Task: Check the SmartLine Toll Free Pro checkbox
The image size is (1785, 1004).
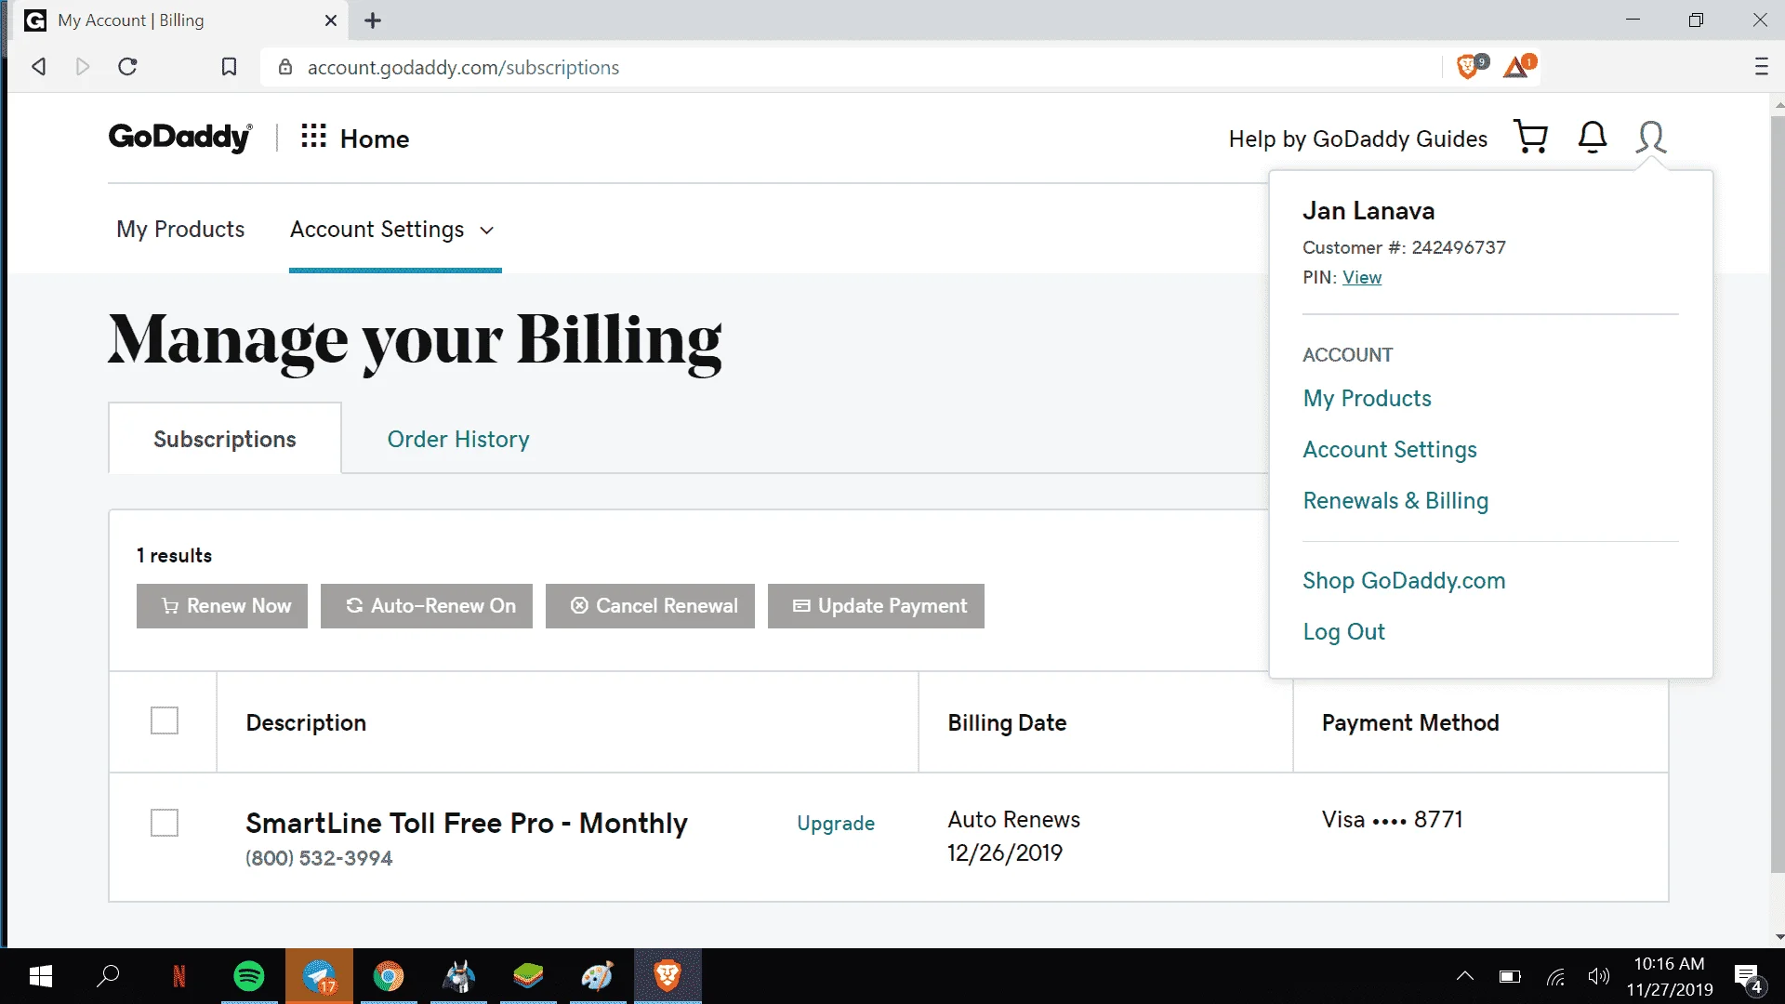Action: pyautogui.click(x=165, y=823)
